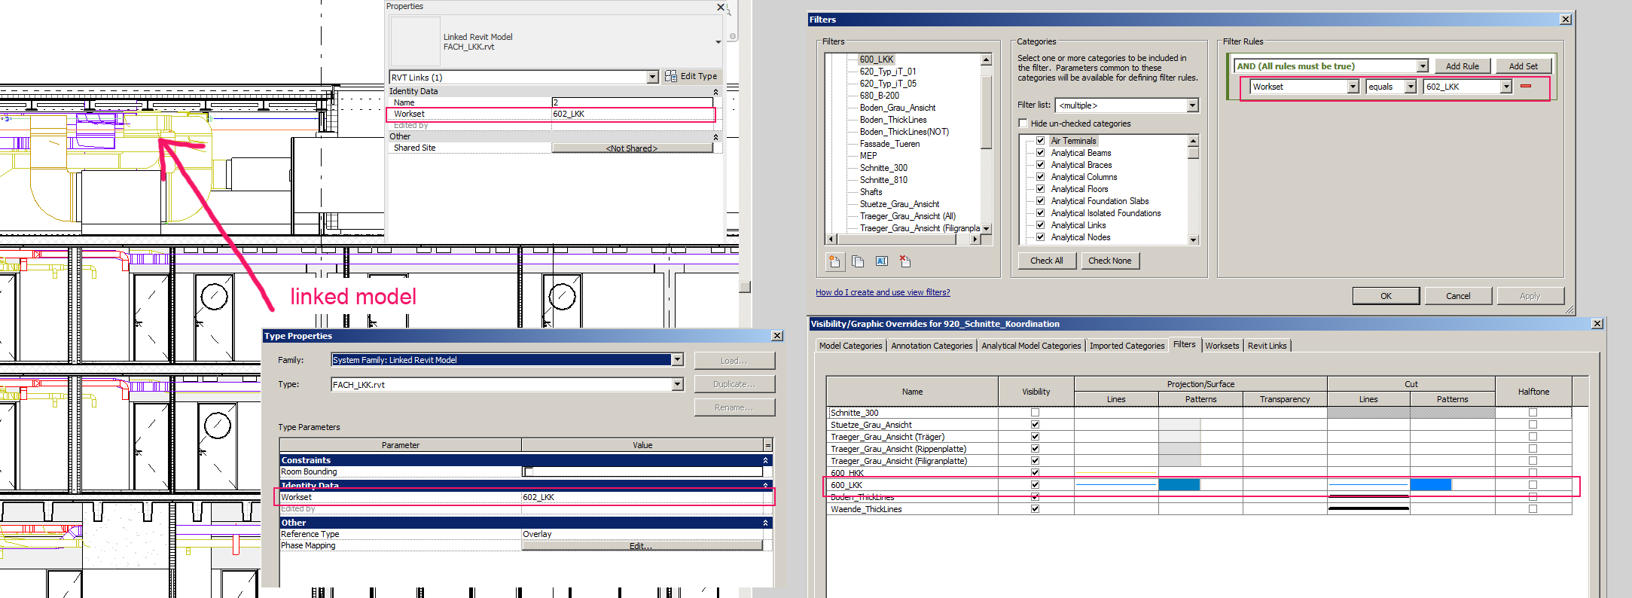
Task: Switch to the Worksets tab
Action: coord(1222,346)
